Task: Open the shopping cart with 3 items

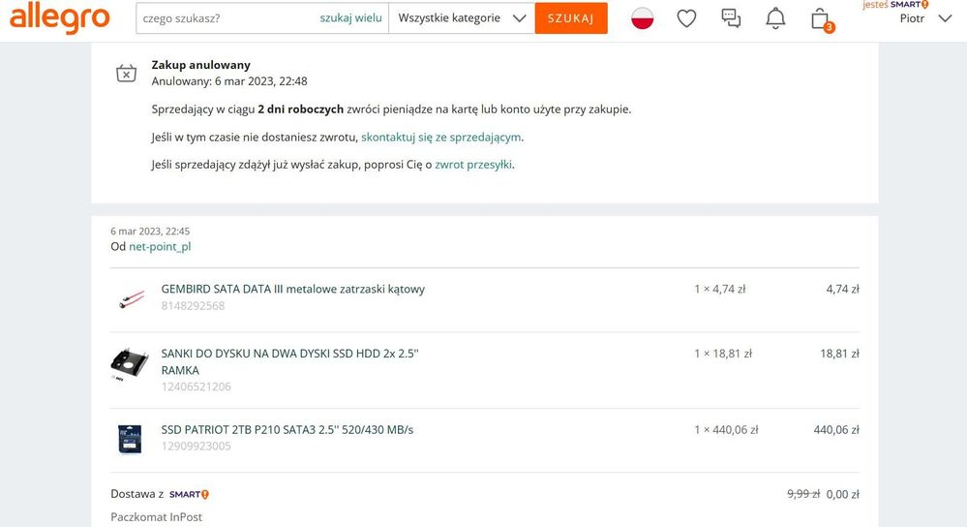Action: click(x=822, y=19)
